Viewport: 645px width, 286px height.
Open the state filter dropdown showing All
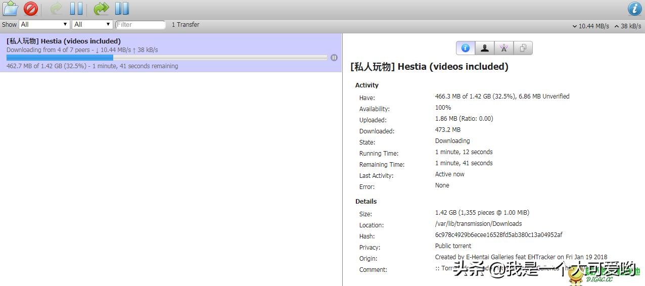[44, 24]
